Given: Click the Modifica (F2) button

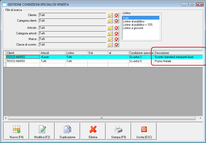Looking at the screenshot, I should pos(42,131).
